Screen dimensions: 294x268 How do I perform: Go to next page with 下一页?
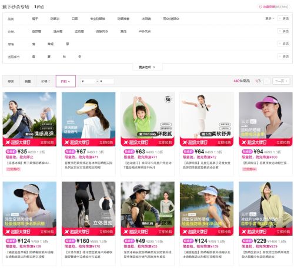[281, 81]
